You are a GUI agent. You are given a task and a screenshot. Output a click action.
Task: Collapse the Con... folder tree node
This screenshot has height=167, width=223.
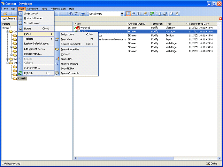[8, 32]
